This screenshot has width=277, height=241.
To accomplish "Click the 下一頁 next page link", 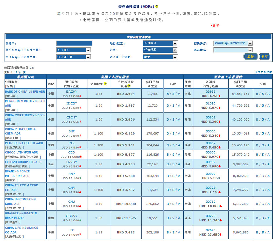I will [x=22, y=72].
